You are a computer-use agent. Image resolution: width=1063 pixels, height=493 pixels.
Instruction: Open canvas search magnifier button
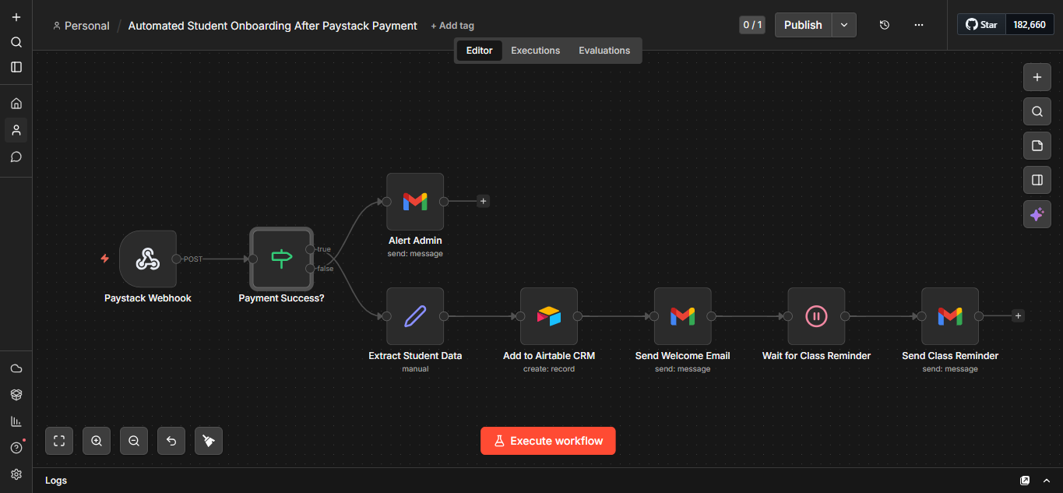1037,111
